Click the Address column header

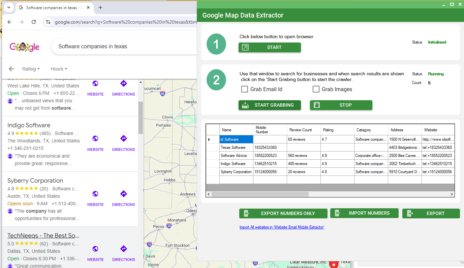405,130
